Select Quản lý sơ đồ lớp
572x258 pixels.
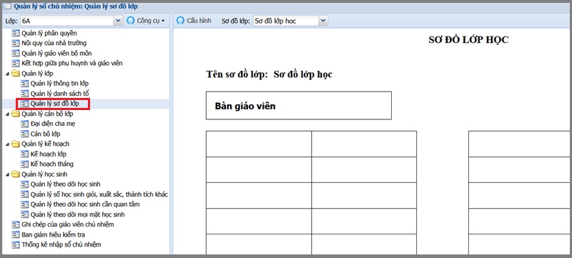(55, 104)
